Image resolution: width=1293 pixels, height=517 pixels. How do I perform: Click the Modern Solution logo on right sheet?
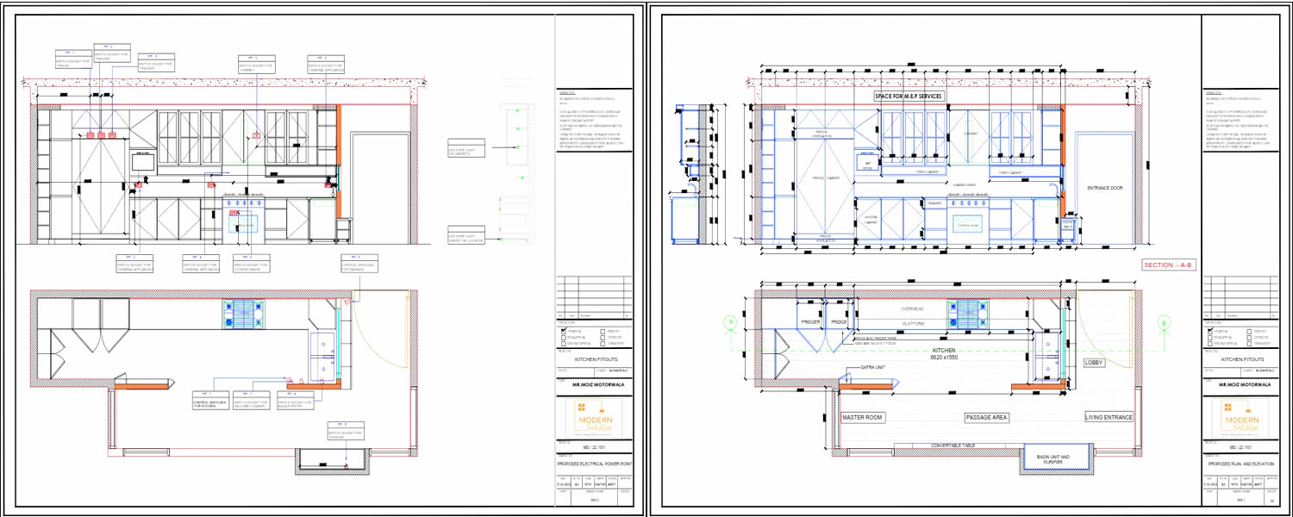(1240, 419)
